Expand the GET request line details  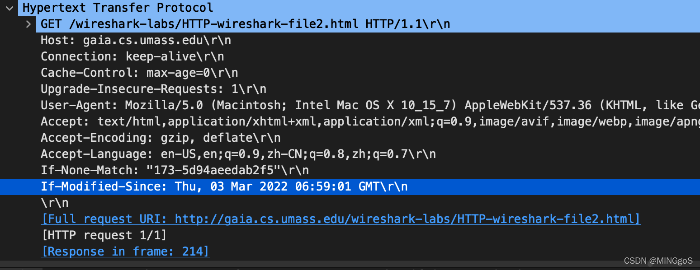coord(28,23)
